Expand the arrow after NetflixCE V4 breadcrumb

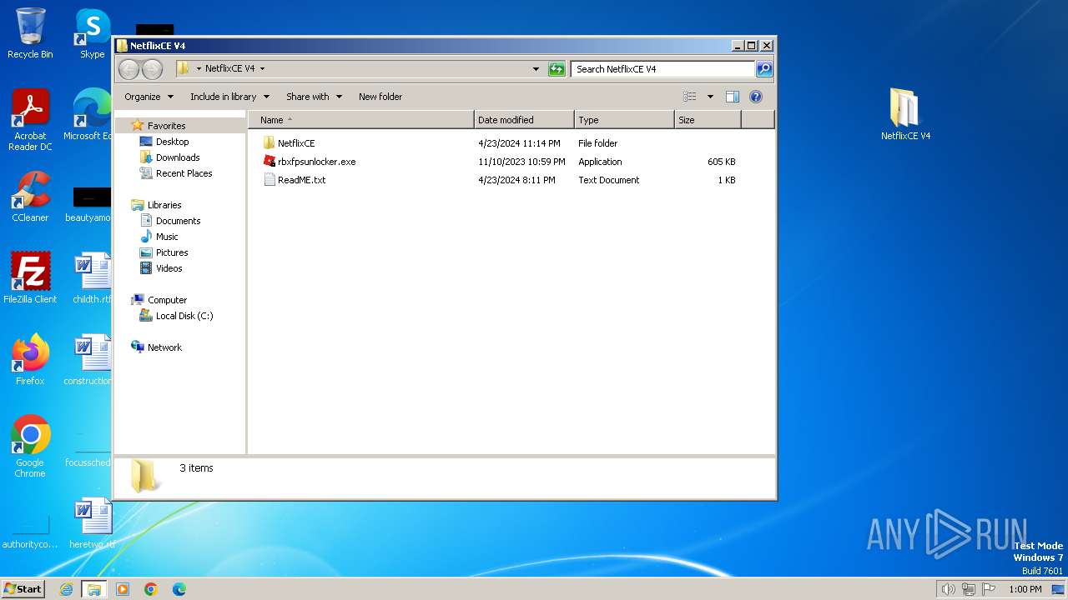click(262, 69)
